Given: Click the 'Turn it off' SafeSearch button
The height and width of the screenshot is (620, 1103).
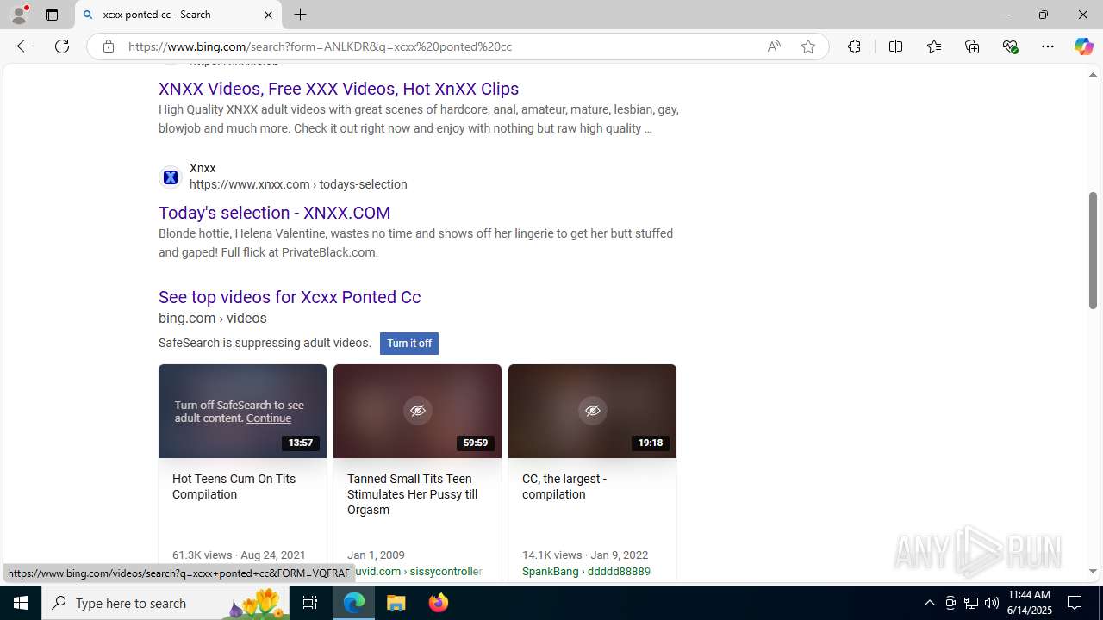Looking at the screenshot, I should 409,344.
